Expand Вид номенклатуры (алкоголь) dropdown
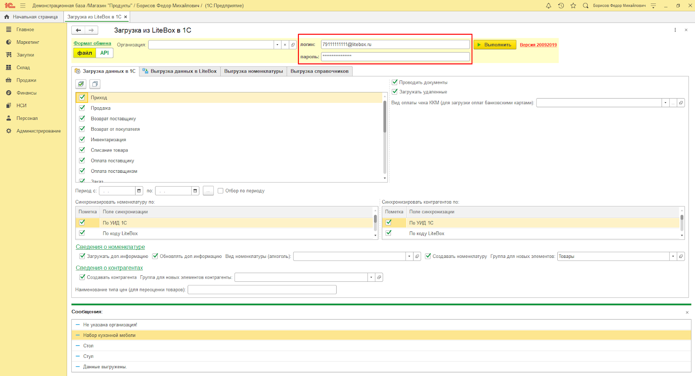The image size is (695, 376). point(409,257)
